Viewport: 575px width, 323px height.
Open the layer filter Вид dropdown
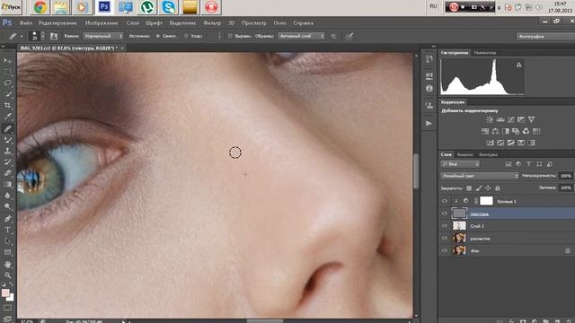click(460, 164)
